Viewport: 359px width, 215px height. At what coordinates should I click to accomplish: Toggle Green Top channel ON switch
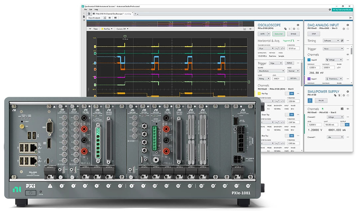point(290,114)
